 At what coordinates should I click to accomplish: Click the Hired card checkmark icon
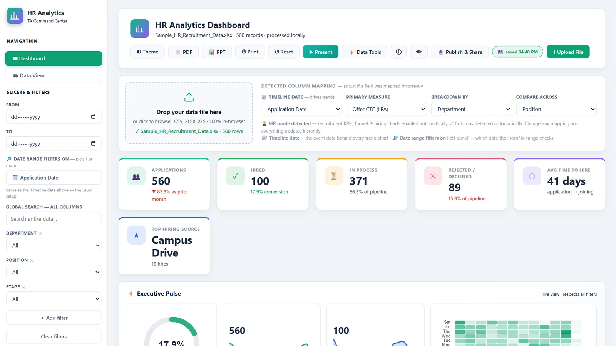tap(235, 176)
